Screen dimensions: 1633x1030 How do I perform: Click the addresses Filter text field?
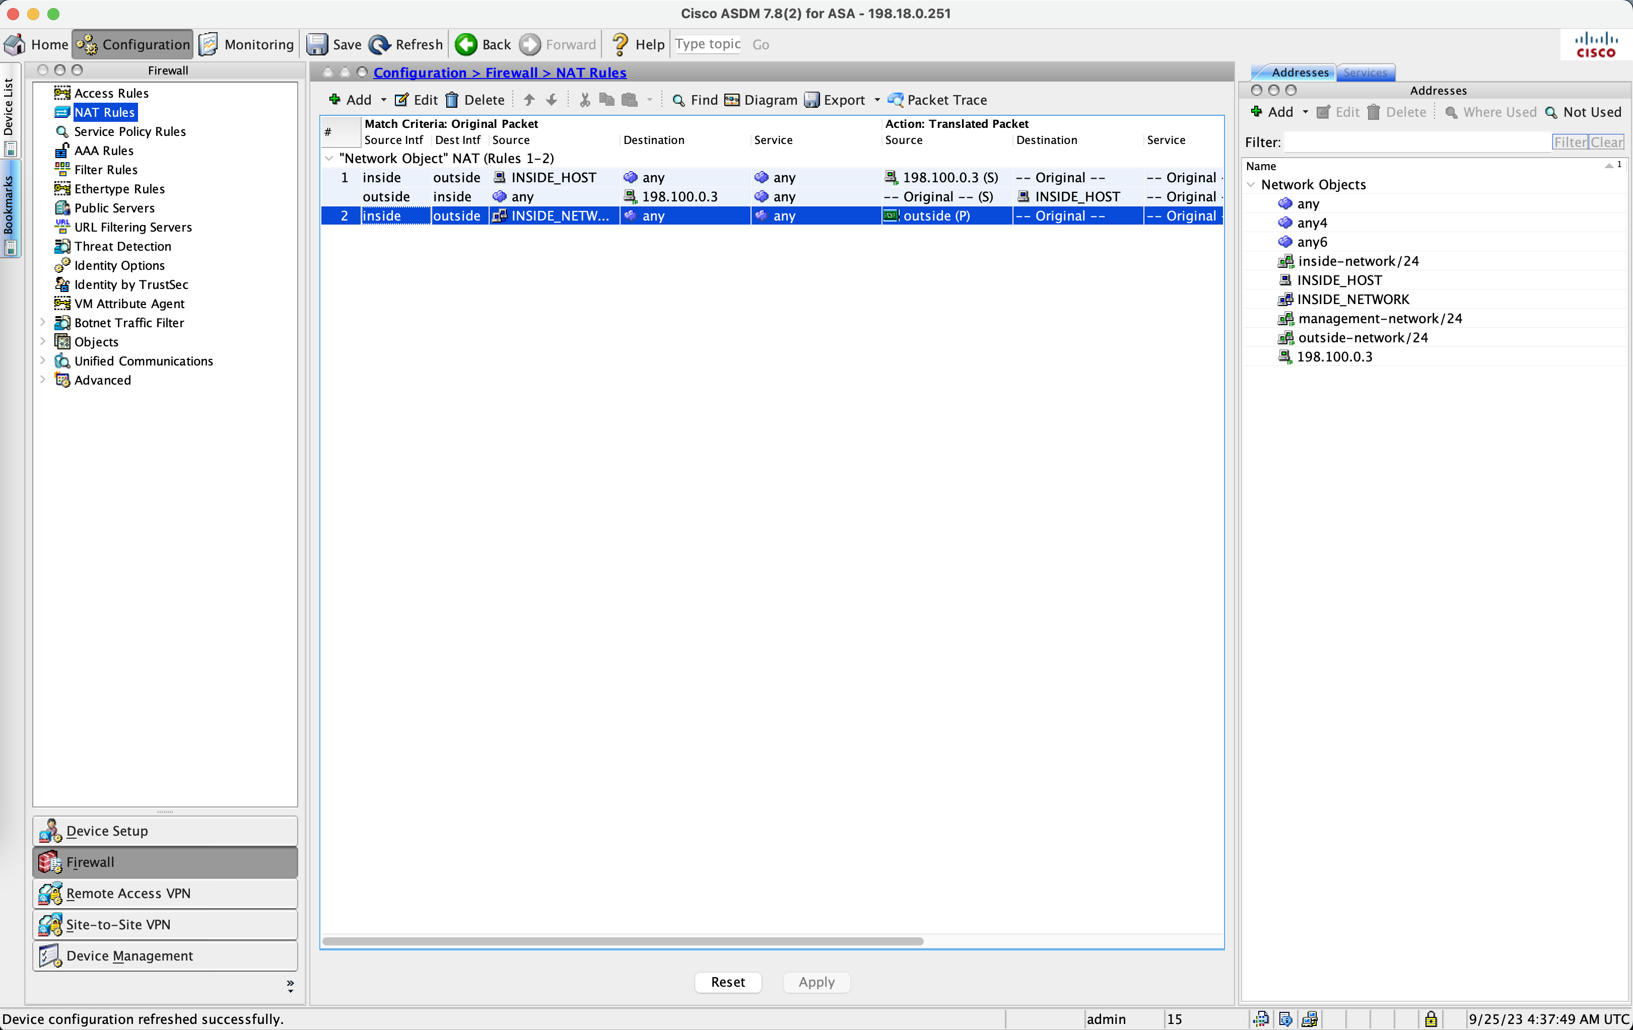pyautogui.click(x=1417, y=142)
